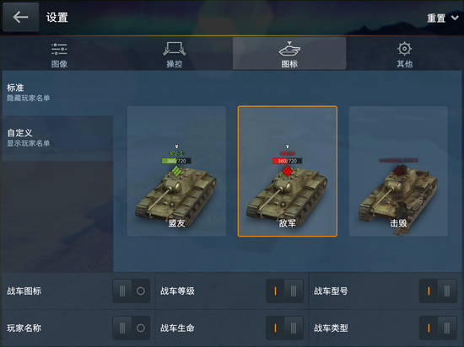The image size is (464, 347).
Task: Choose the 盟友 ally tank preview
Action: (176, 171)
